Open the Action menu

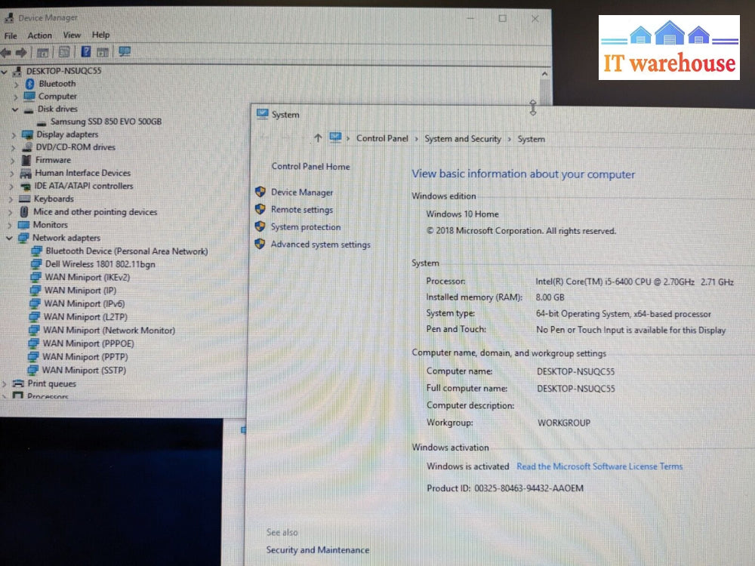coord(40,35)
